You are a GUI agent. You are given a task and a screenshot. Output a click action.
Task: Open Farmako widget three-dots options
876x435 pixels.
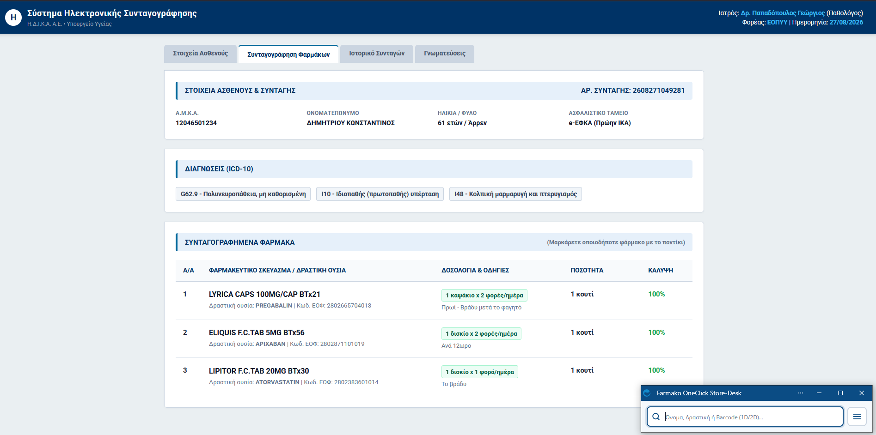click(x=801, y=393)
